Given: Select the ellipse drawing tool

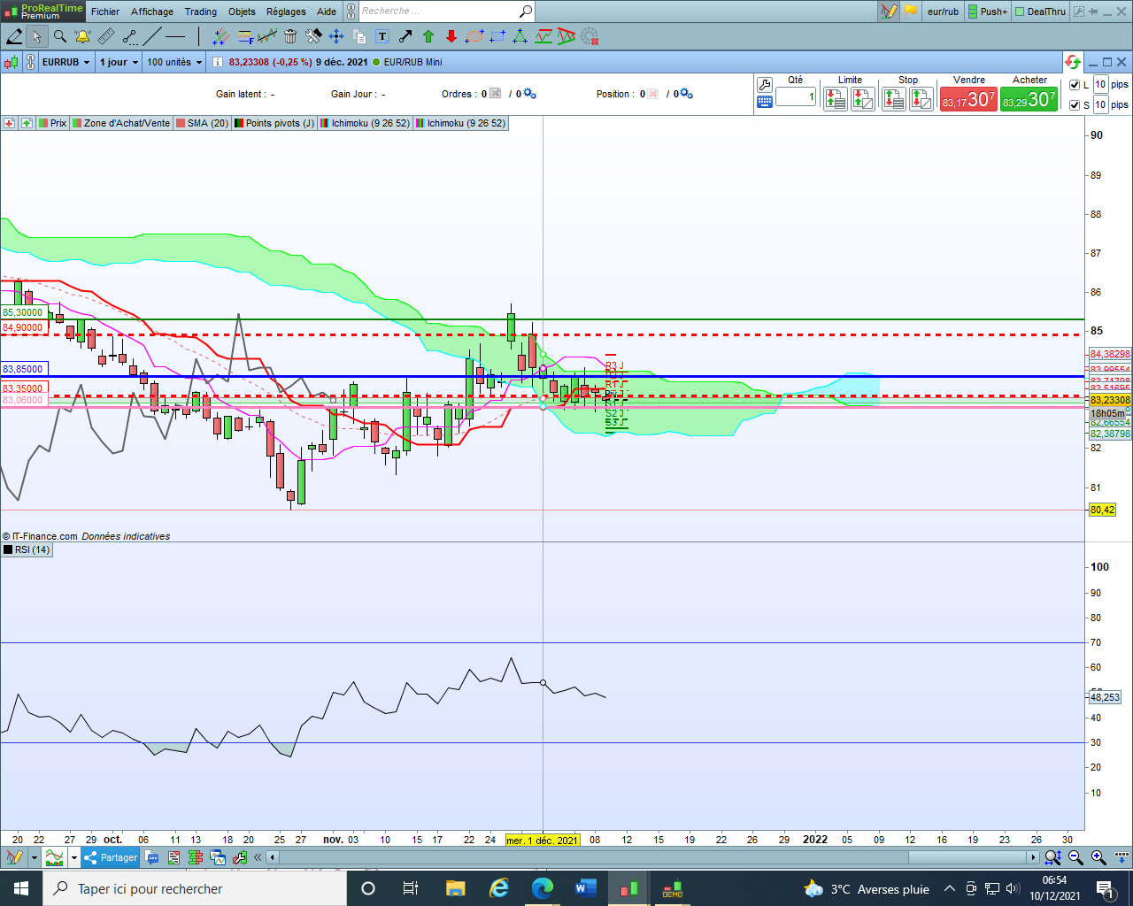Looking at the screenshot, I should coord(474,36).
